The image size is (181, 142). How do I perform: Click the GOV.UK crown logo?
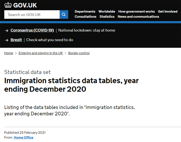tap(8, 5)
